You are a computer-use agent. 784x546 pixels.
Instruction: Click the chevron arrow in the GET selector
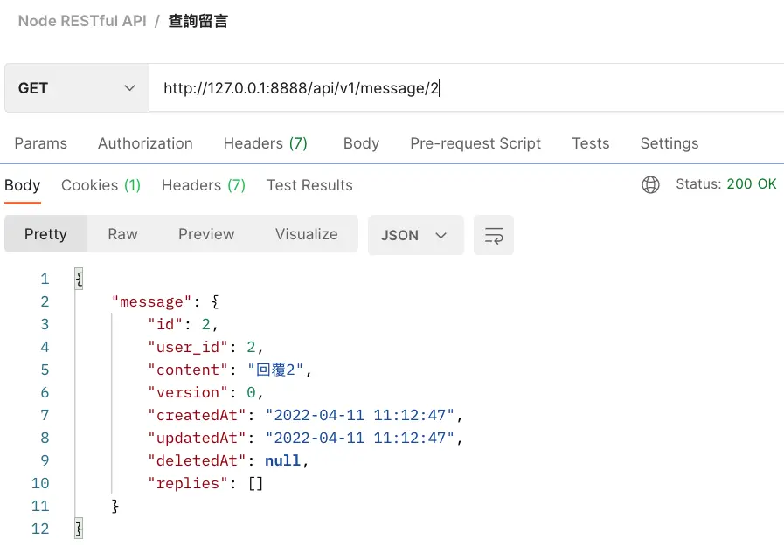pyautogui.click(x=130, y=88)
